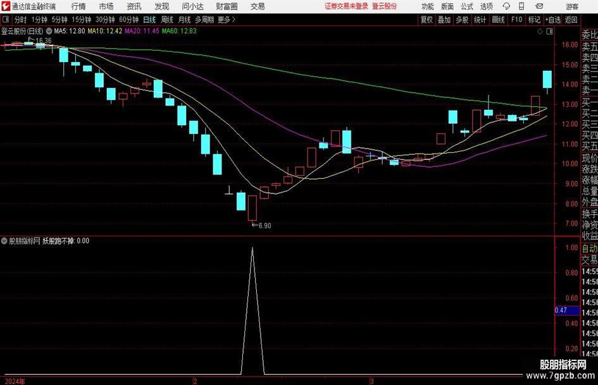This screenshot has width=598, height=385.
Task: Open the 功能 menu
Action: point(428,6)
